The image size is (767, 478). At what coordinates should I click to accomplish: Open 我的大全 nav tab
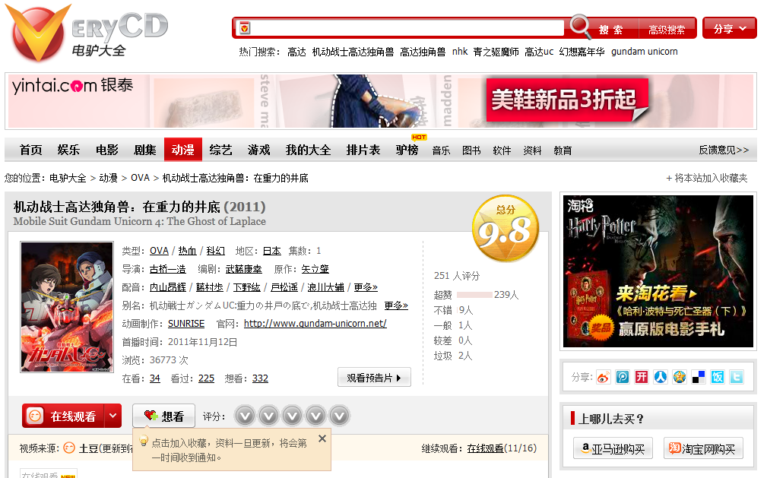point(308,150)
